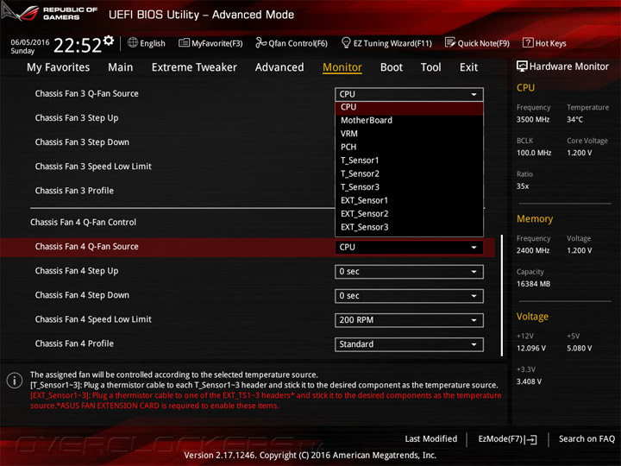This screenshot has width=621, height=466.
Task: Pick T_Sensor1 from the list
Action: pos(409,161)
